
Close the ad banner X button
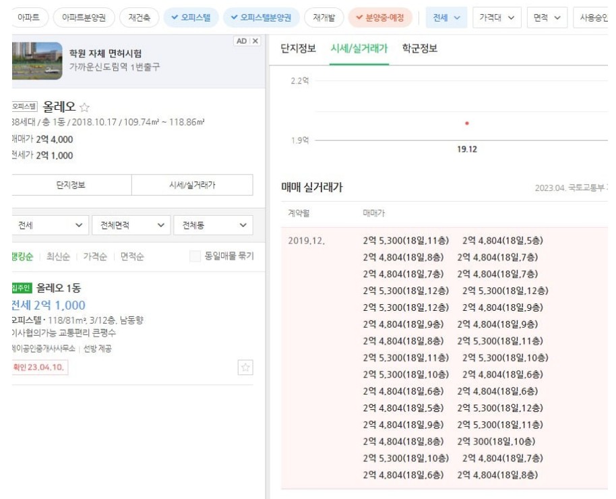pos(255,41)
